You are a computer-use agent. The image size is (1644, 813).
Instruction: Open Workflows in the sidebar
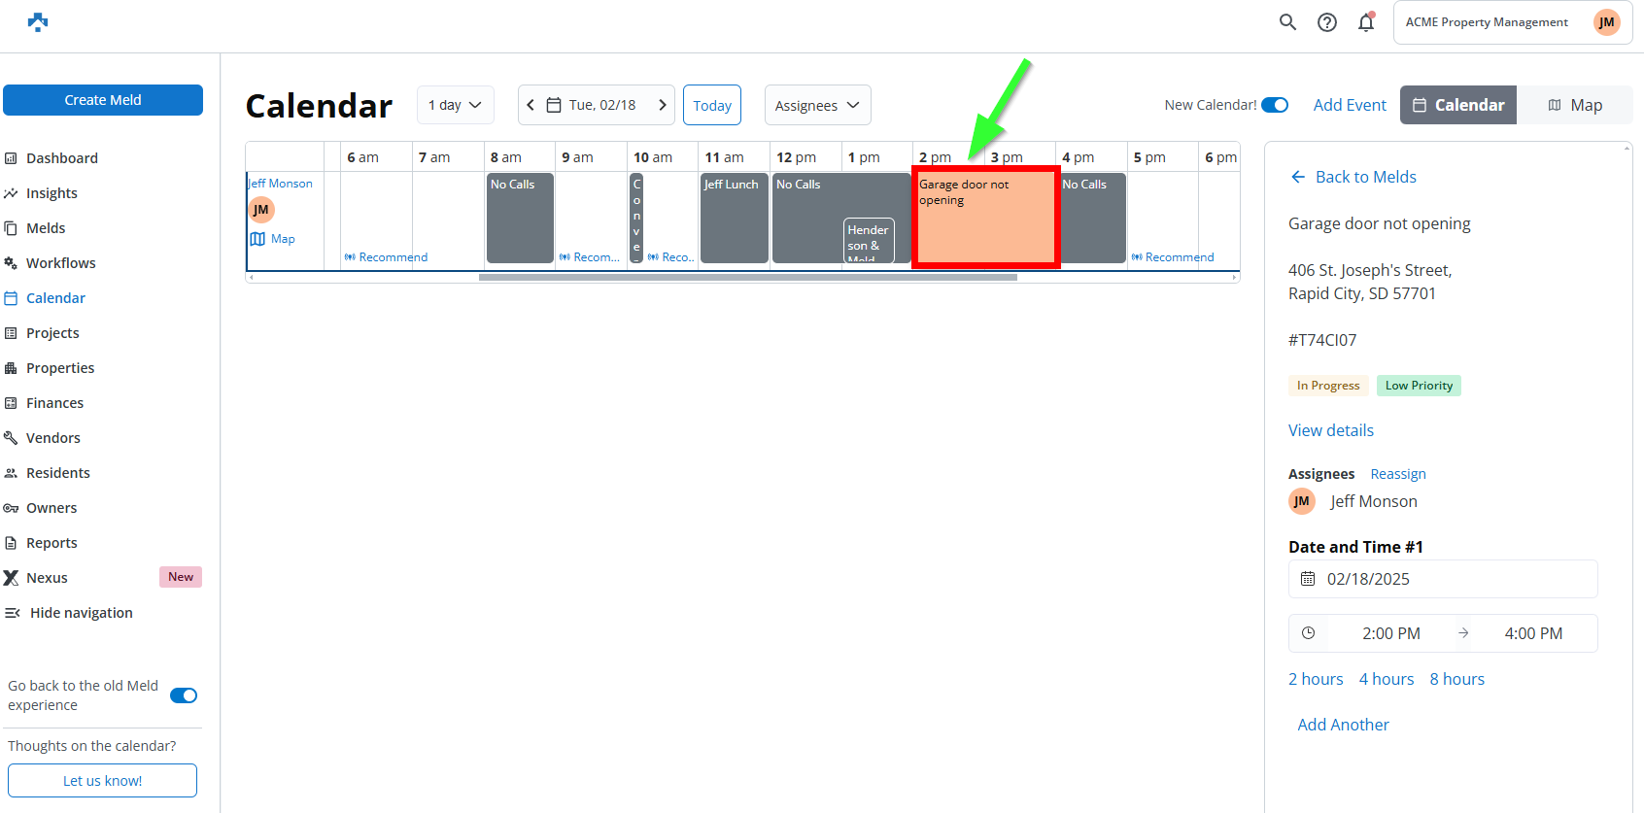[60, 263]
